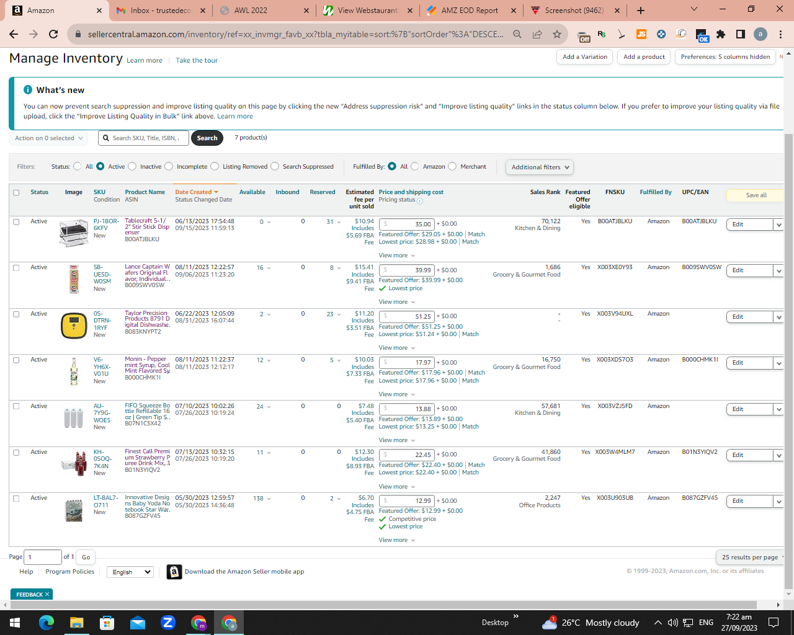Open the 25 results per page dropdown
This screenshot has height=635, width=794.
(x=750, y=557)
